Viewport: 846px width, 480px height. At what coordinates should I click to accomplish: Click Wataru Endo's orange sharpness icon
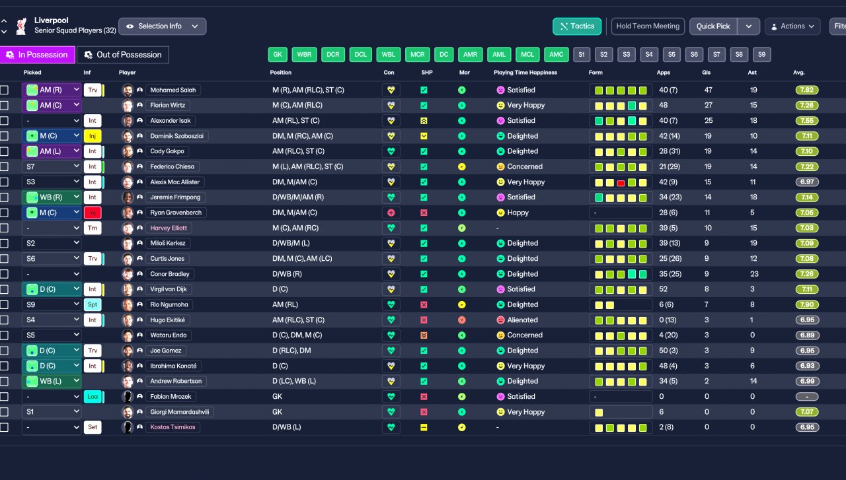tap(424, 335)
